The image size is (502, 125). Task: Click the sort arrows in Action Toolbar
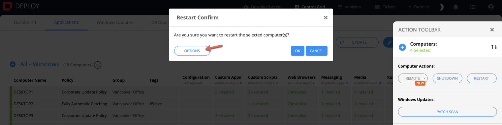[x=494, y=47]
